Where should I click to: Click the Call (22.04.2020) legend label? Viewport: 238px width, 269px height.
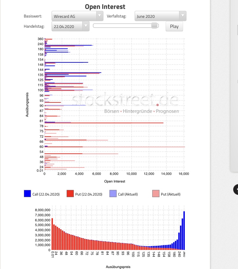46,194
